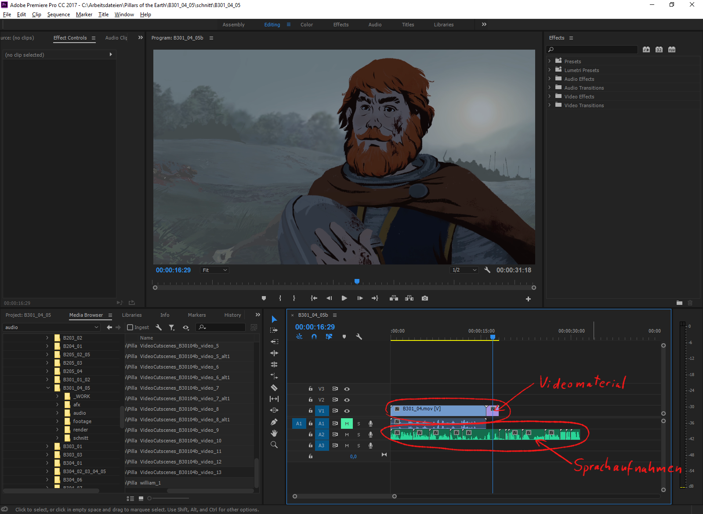The image size is (703, 514).
Task: Collapse the B301_04_05 folder
Action: pyautogui.click(x=48, y=388)
